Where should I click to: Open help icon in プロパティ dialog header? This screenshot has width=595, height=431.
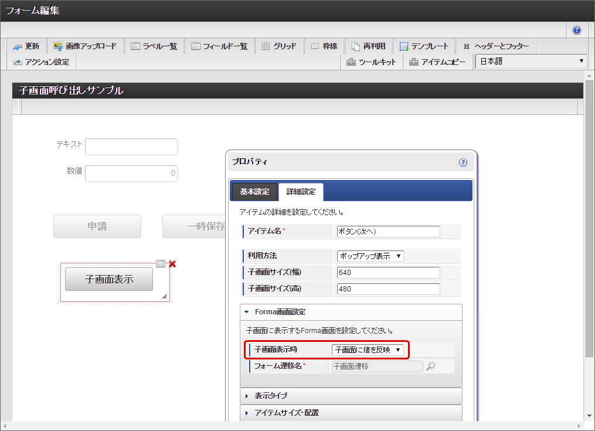(x=463, y=162)
